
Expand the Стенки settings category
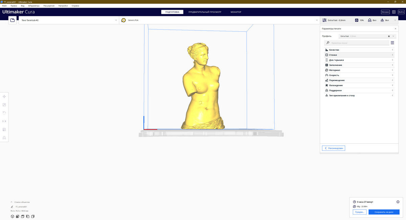tap(359, 55)
